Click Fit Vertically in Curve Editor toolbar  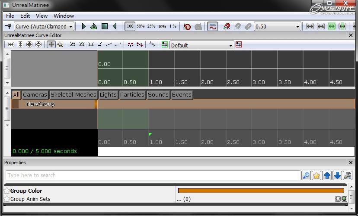(20, 44)
